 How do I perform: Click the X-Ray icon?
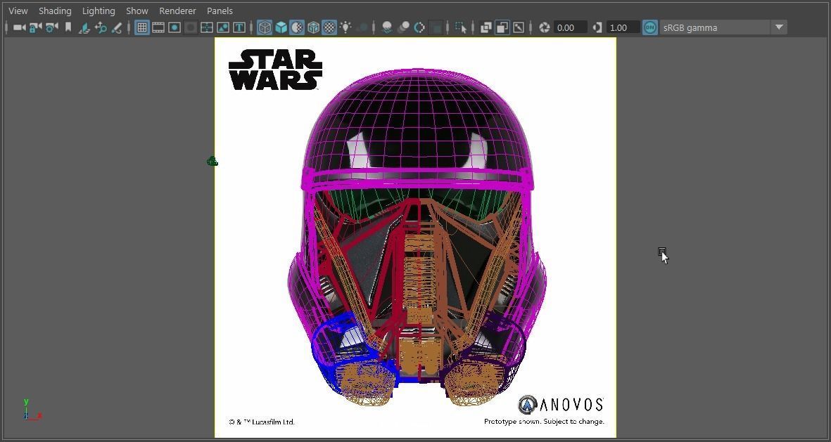[x=486, y=27]
